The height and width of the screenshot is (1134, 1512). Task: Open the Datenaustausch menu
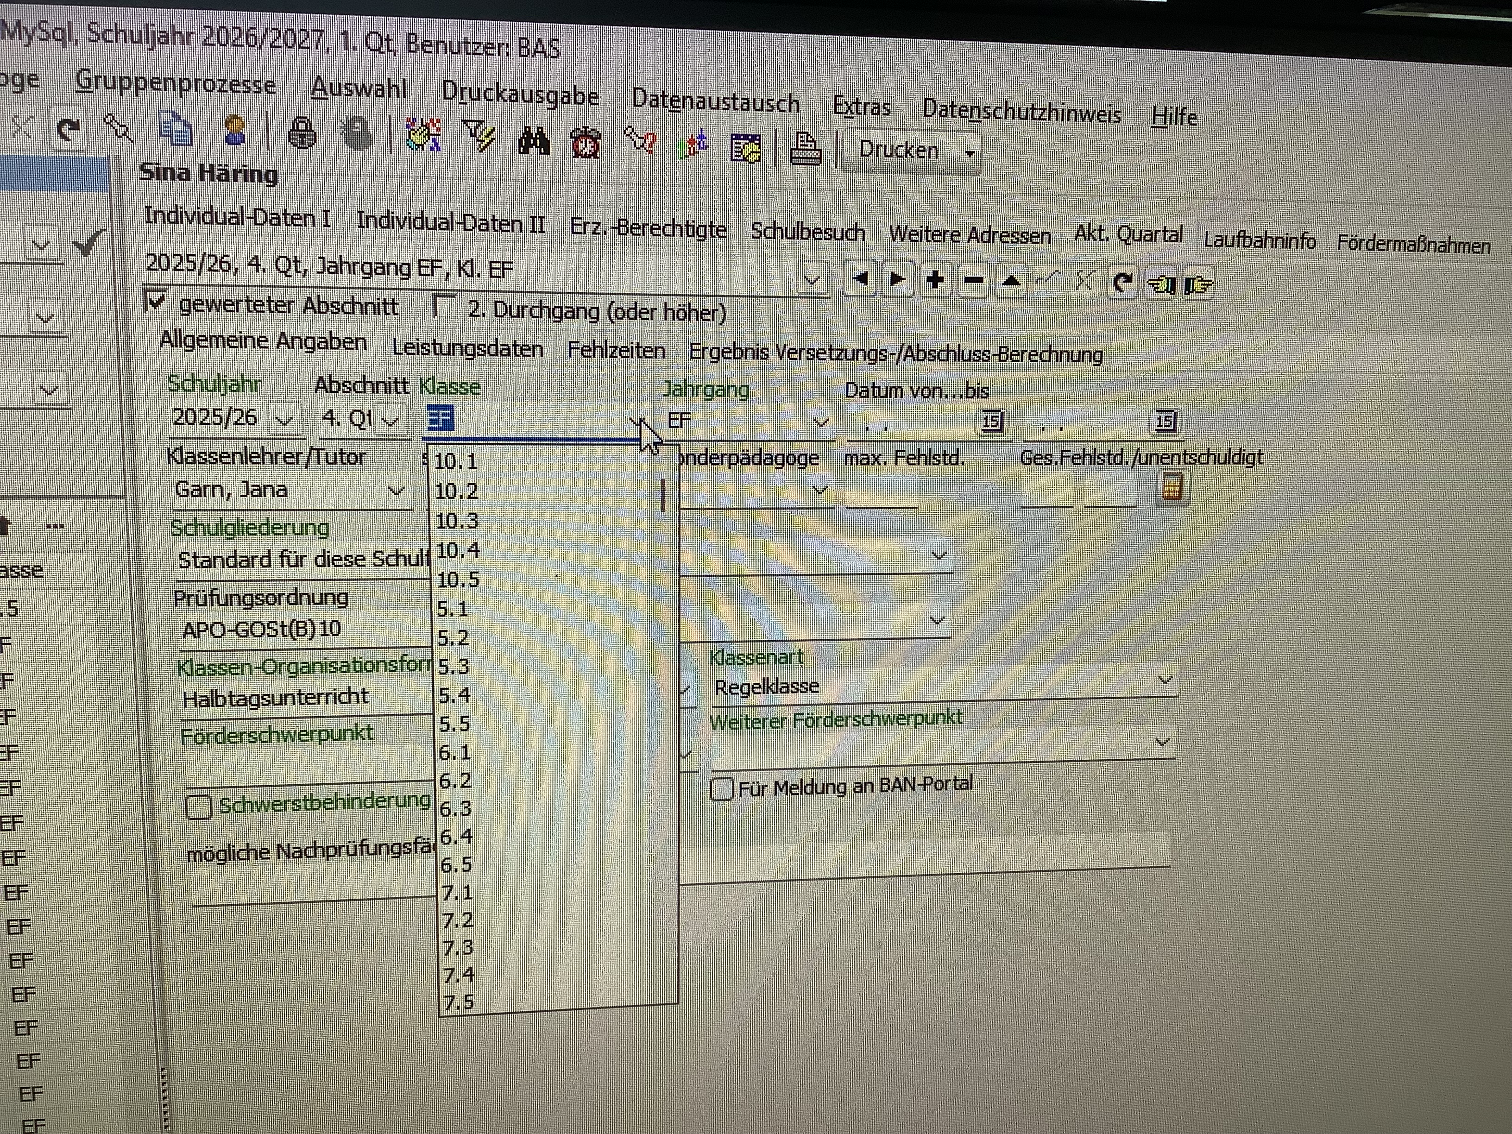pyautogui.click(x=715, y=101)
